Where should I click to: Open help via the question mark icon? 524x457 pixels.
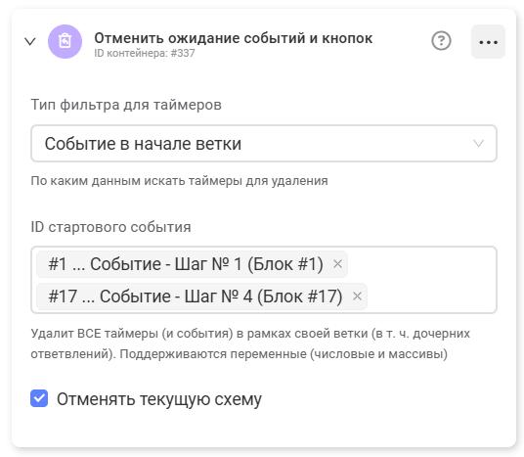click(x=441, y=41)
